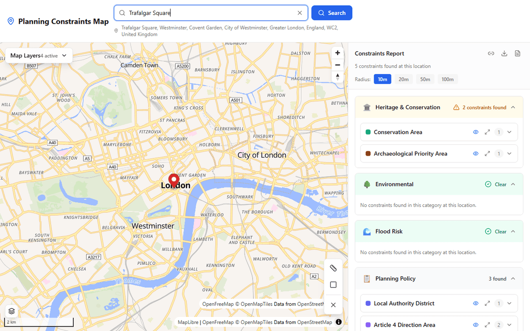Click the download report icon
The height and width of the screenshot is (331, 530).
coord(504,53)
